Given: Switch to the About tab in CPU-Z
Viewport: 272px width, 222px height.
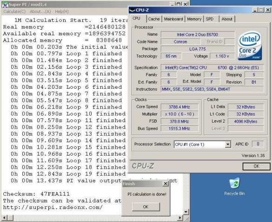Looking at the screenshot, I should [227, 19].
